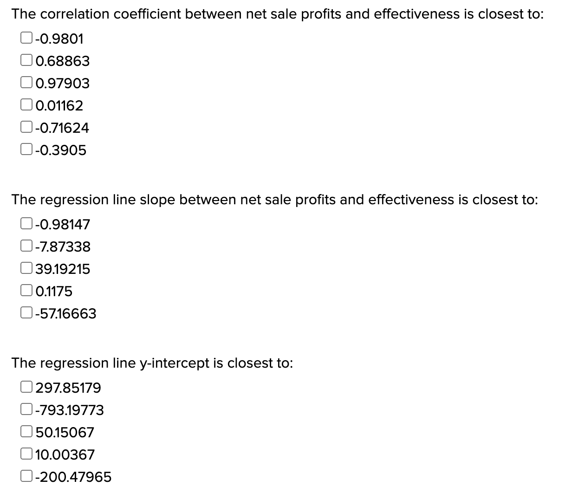572x493 pixels.
Task: Check the 0.97903 option for correlation coefficient
Action: point(26,82)
